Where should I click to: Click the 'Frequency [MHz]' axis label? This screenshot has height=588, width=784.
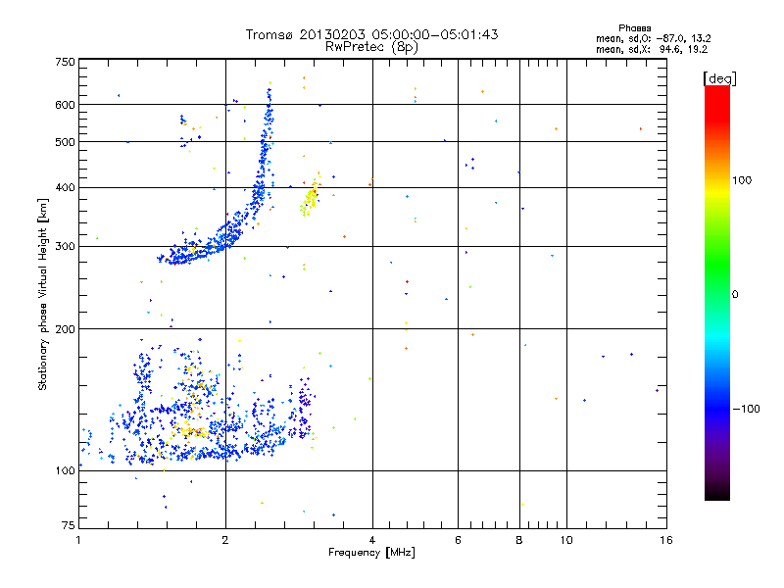(371, 553)
